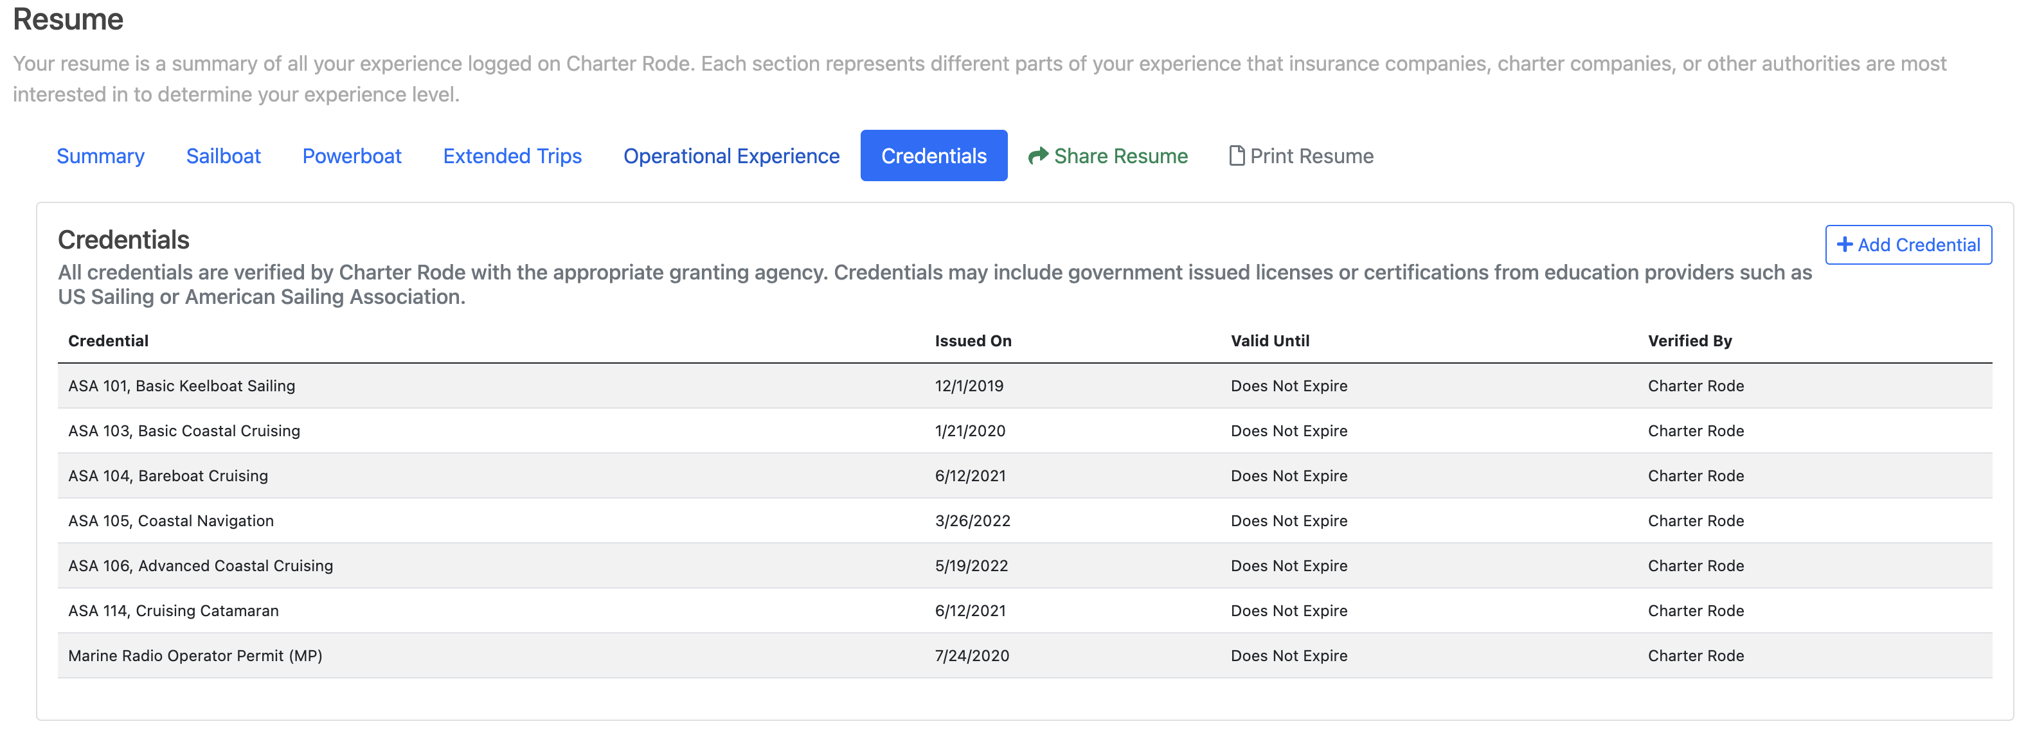The width and height of the screenshot is (2035, 744).
Task: Click ASA 104's 6/12/2021 issue date
Action: [x=970, y=475]
